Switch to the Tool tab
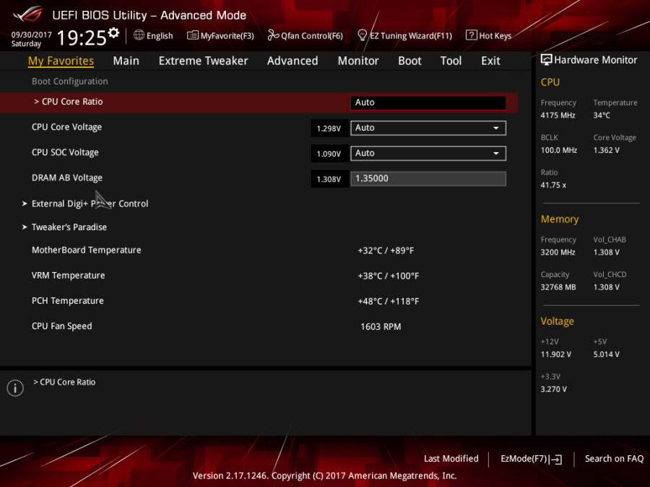650x487 pixels. tap(451, 61)
